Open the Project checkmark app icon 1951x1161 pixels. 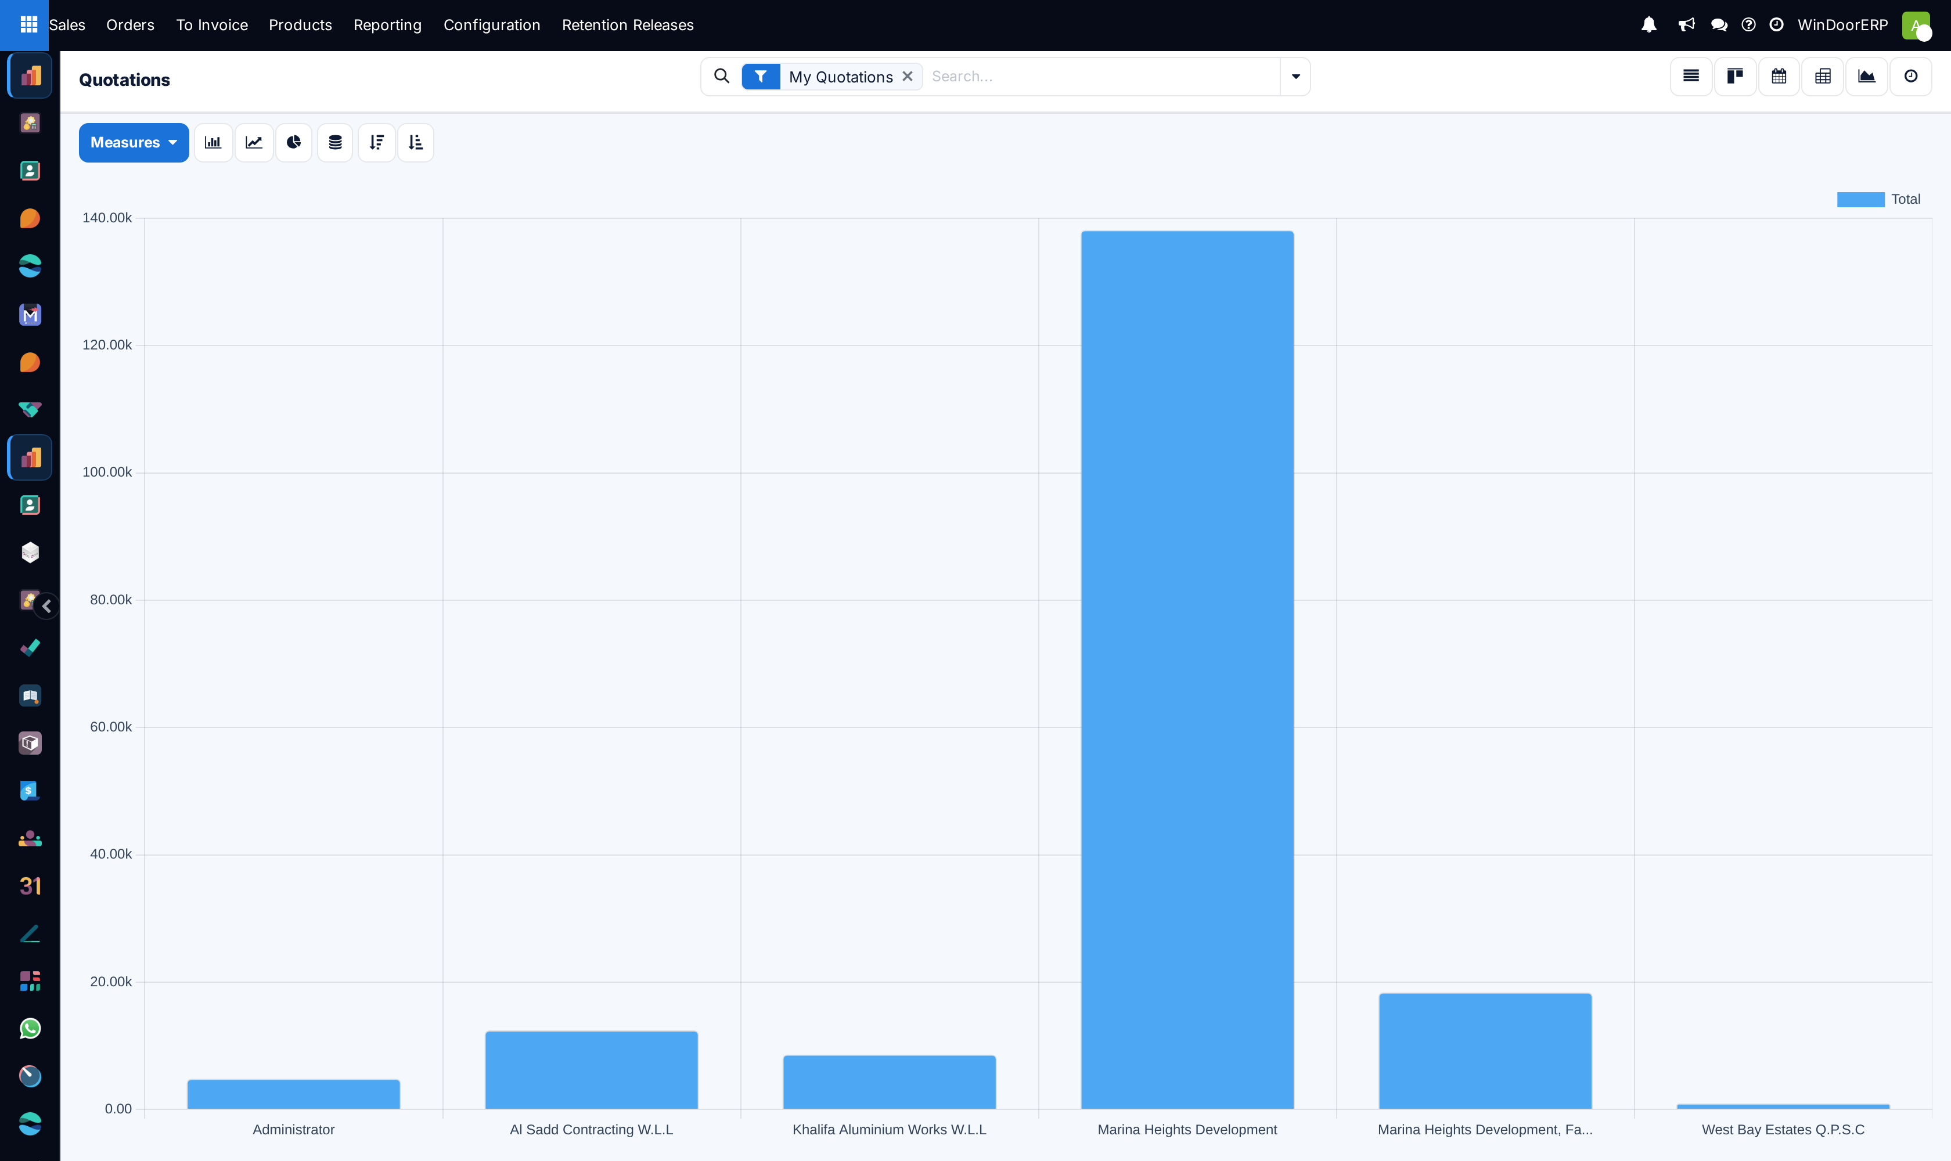tap(30, 648)
